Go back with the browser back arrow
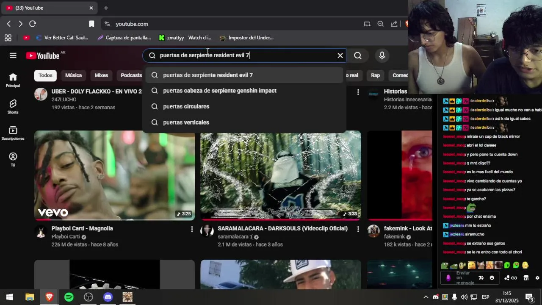This screenshot has height=305, width=542. (9, 24)
